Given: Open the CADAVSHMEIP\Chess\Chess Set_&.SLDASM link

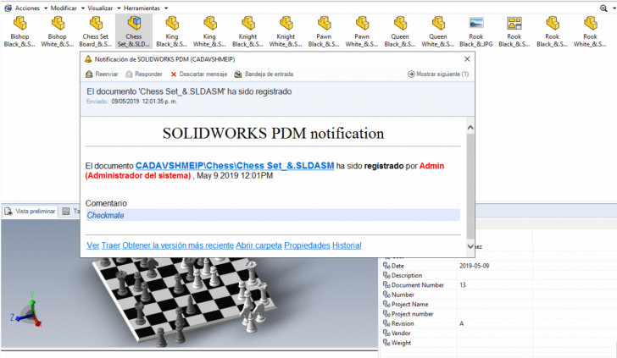Looking at the screenshot, I should tap(235, 166).
